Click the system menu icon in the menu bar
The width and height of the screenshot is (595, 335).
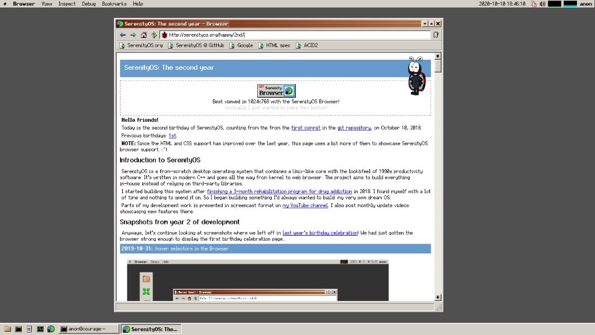pyautogui.click(x=5, y=4)
